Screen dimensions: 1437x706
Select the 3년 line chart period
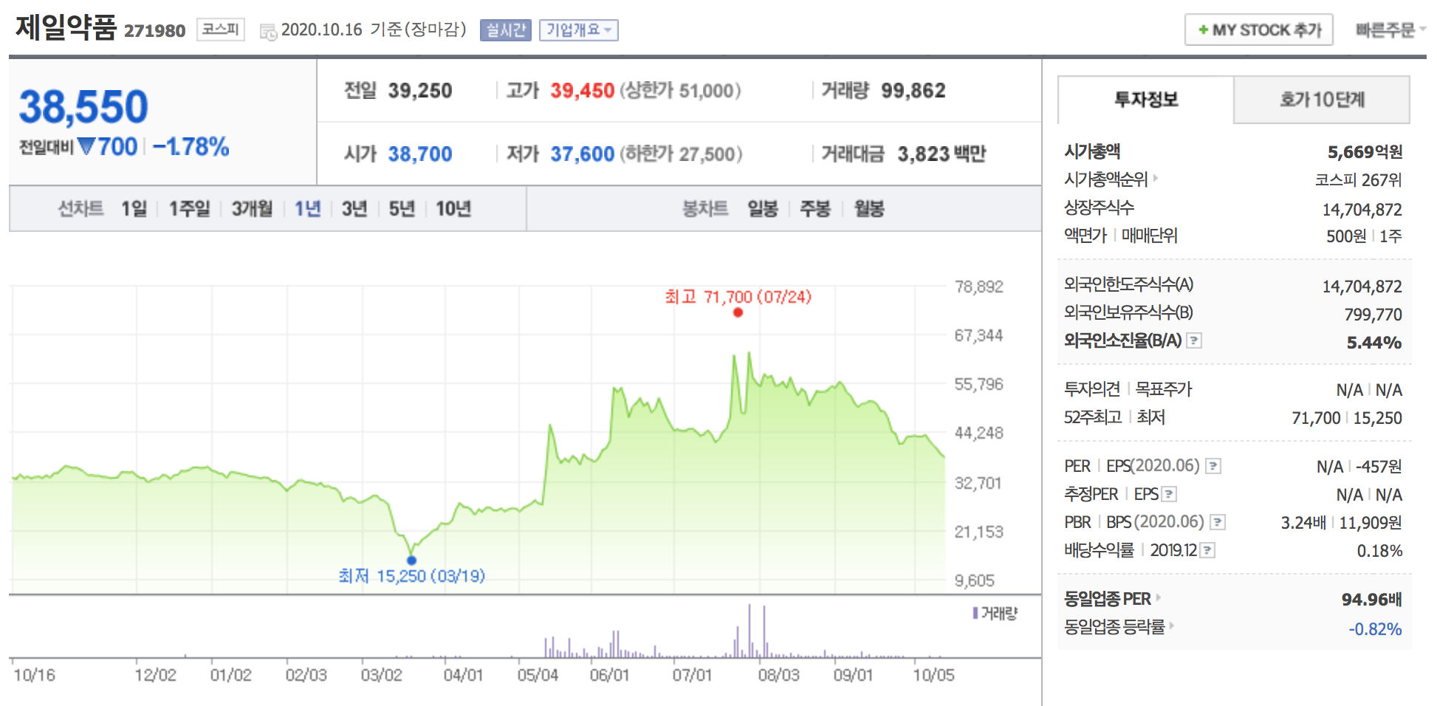click(354, 209)
